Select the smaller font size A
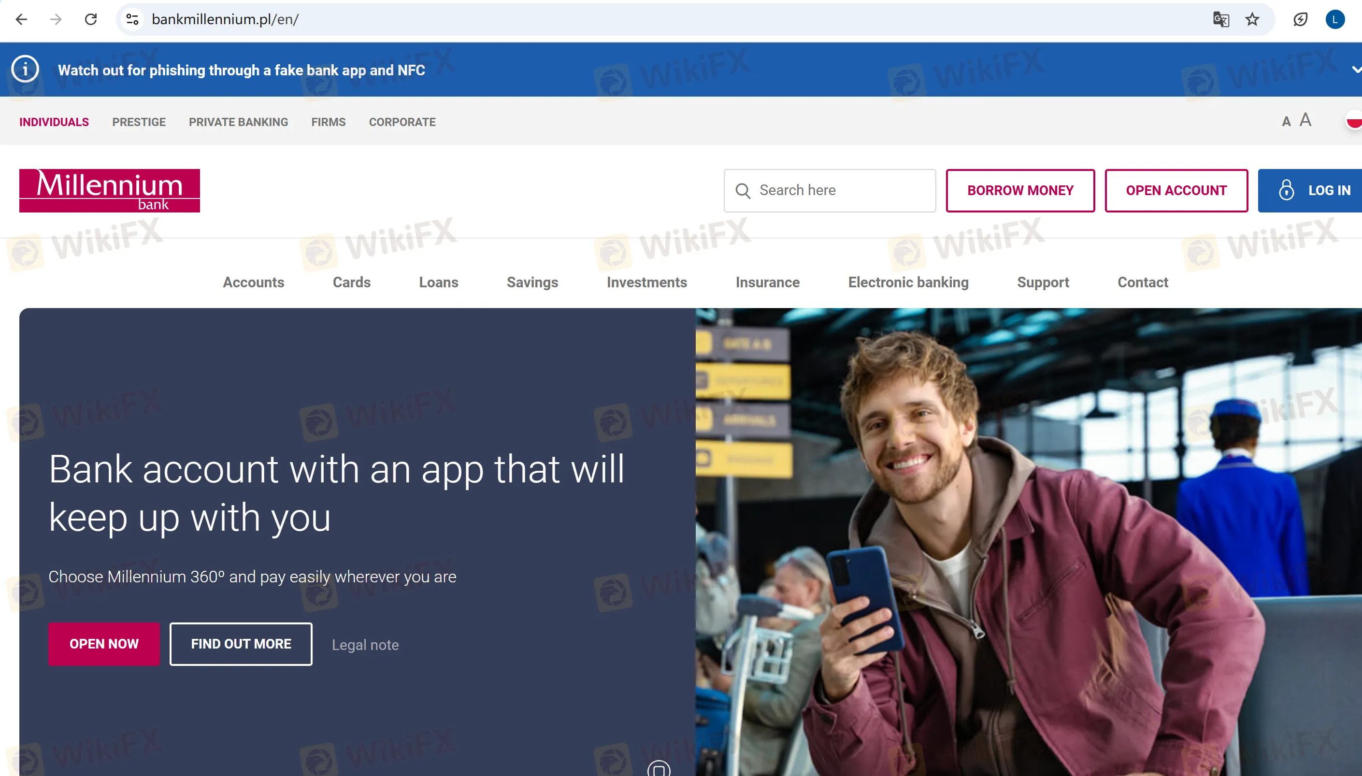This screenshot has height=776, width=1362. pos(1286,122)
